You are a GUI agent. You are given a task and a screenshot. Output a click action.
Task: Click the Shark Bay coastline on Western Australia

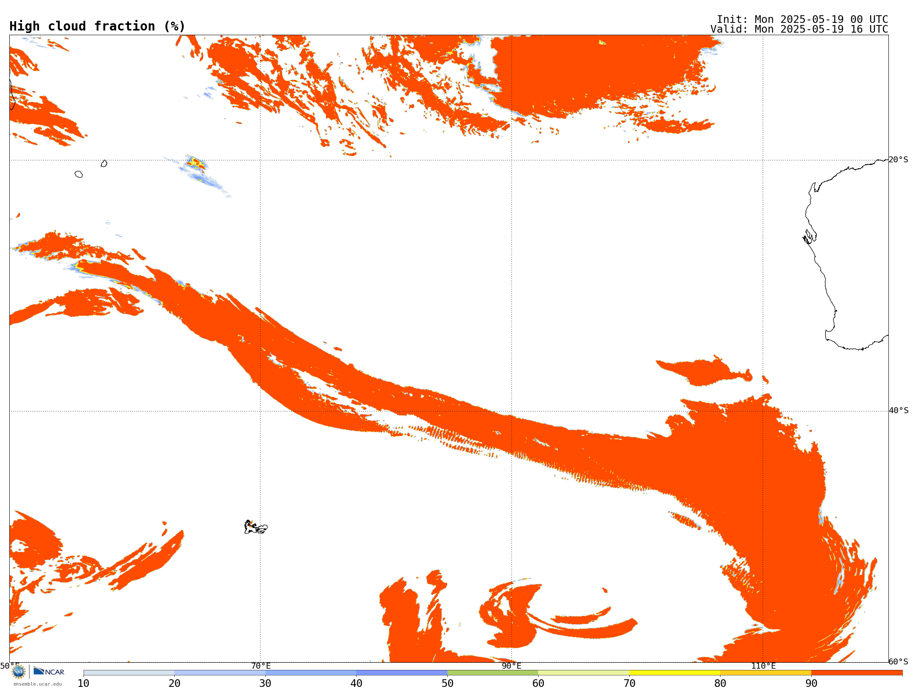coord(810,236)
